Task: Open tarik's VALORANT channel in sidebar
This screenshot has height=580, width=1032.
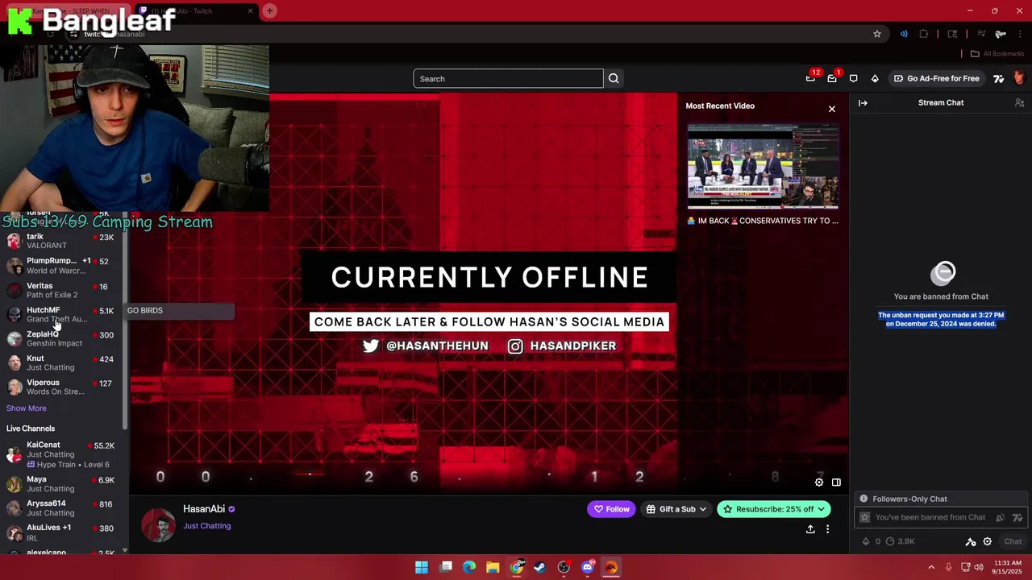Action: tap(61, 241)
